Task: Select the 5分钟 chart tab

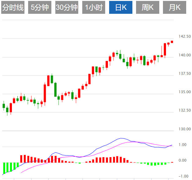Action: (40, 7)
